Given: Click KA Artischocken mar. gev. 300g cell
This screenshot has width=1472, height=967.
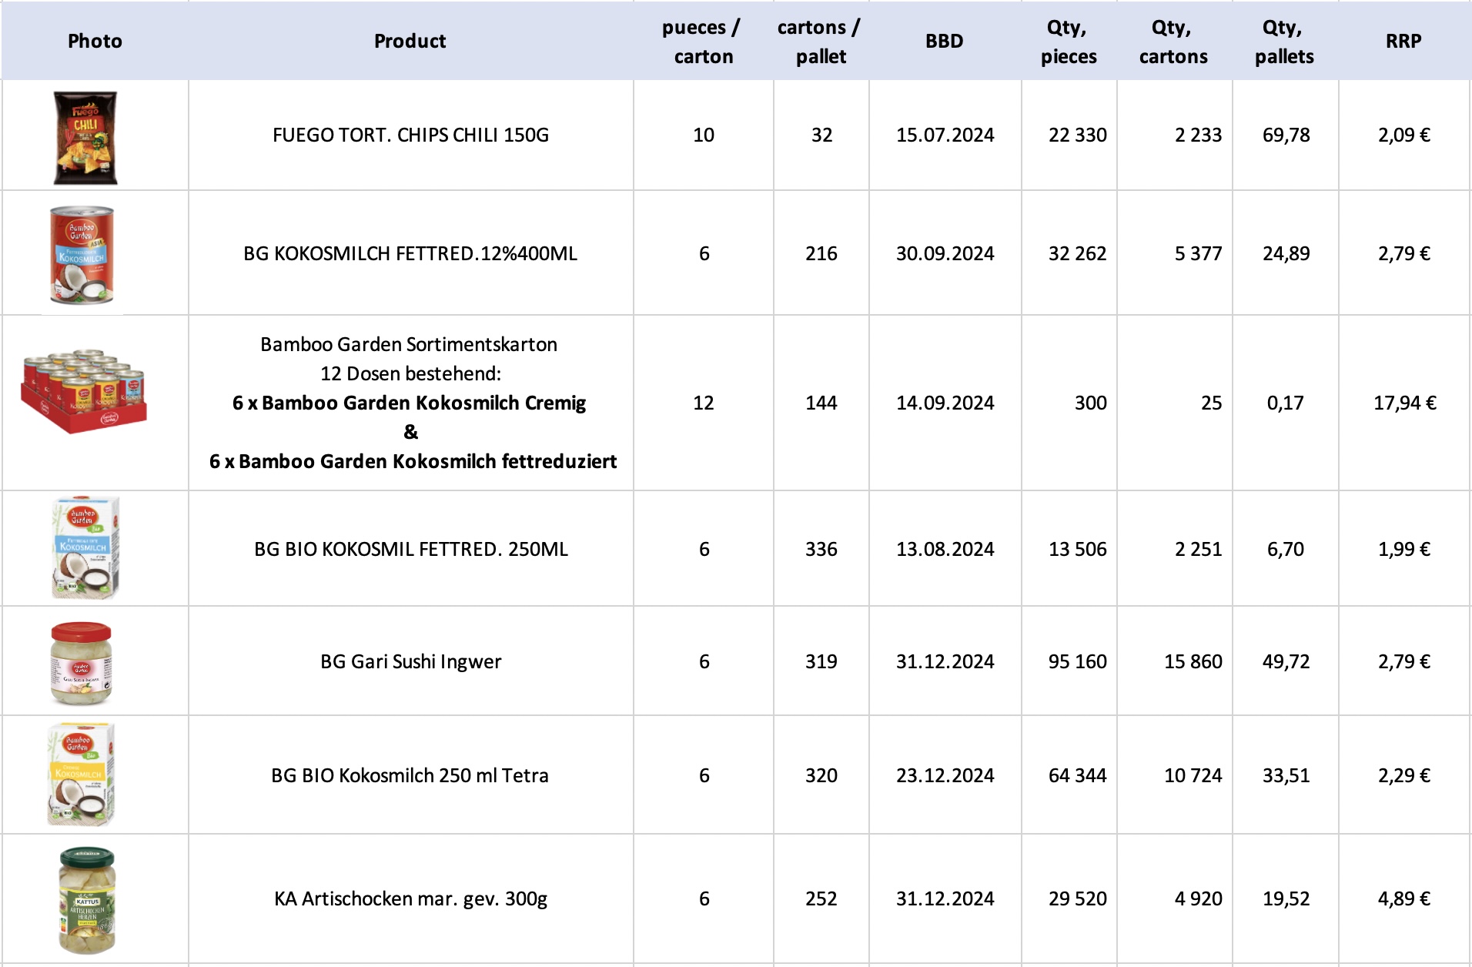Looking at the screenshot, I should tap(410, 898).
